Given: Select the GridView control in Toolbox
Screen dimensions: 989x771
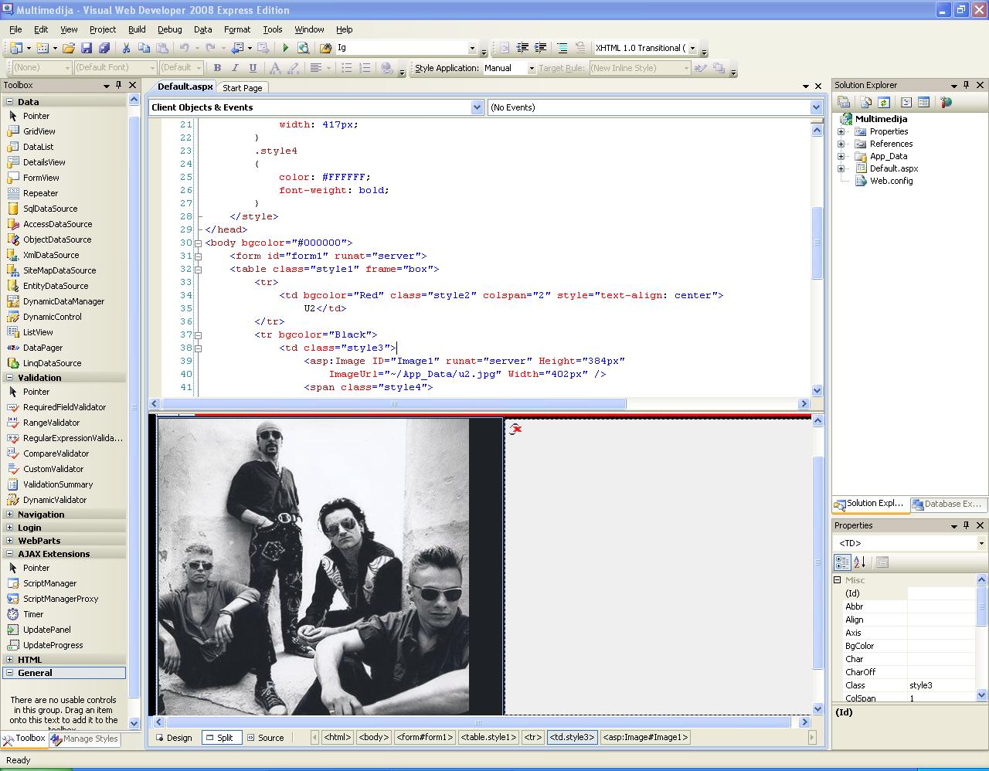Looking at the screenshot, I should [x=39, y=131].
